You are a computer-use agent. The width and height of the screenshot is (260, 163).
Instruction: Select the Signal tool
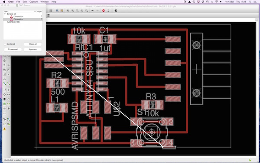9,104
